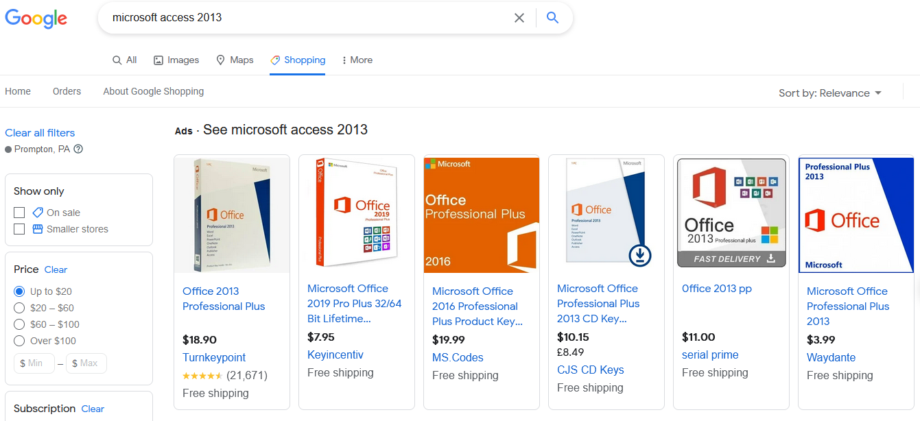Click the download icon on CJS CD Keys product image
Screen dimensions: 920x421
tap(639, 255)
